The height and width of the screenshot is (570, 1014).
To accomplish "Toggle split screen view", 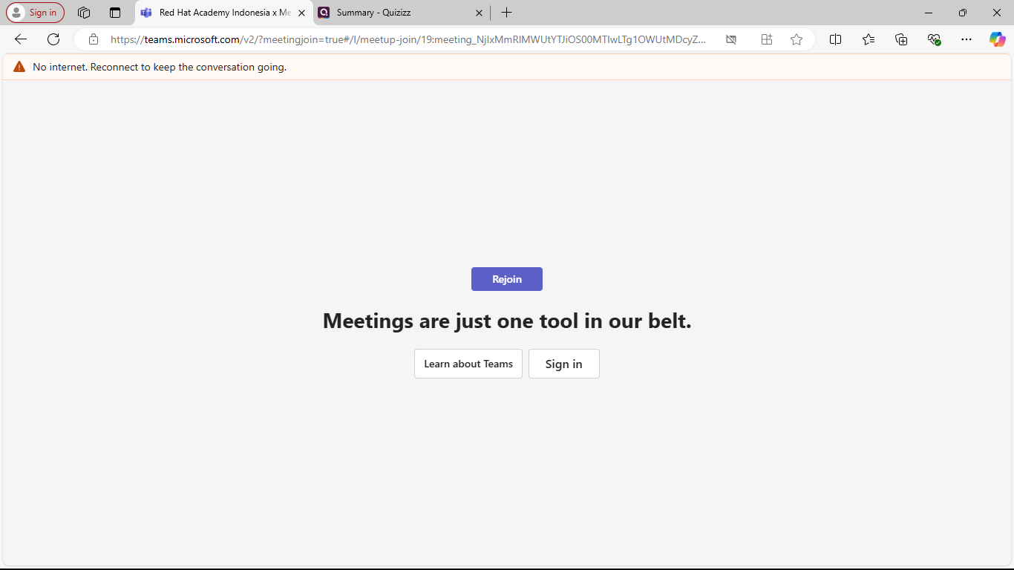I will [x=835, y=39].
